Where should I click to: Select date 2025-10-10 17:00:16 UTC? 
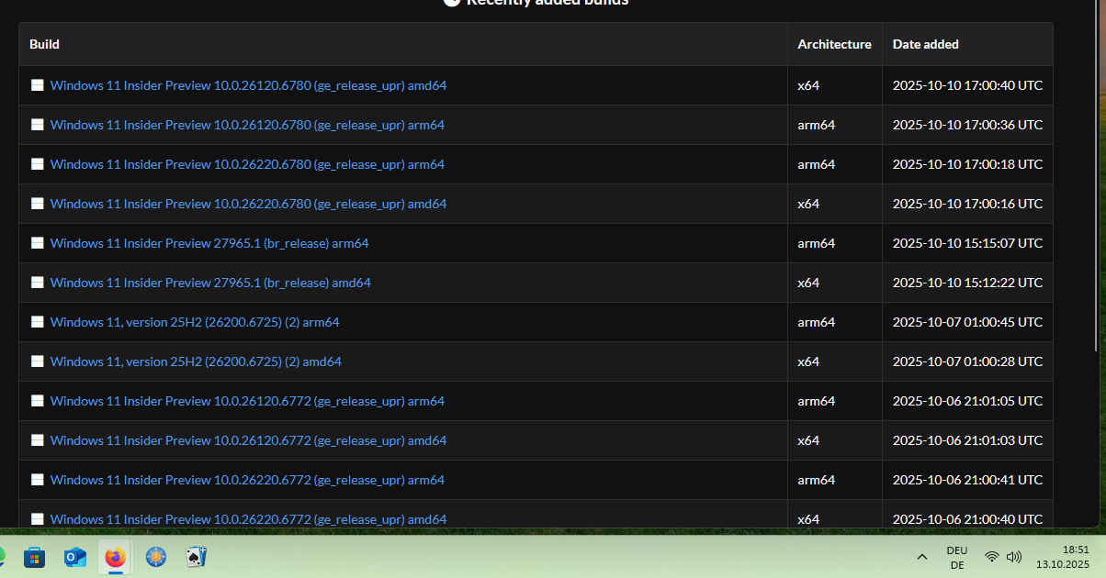tap(967, 204)
